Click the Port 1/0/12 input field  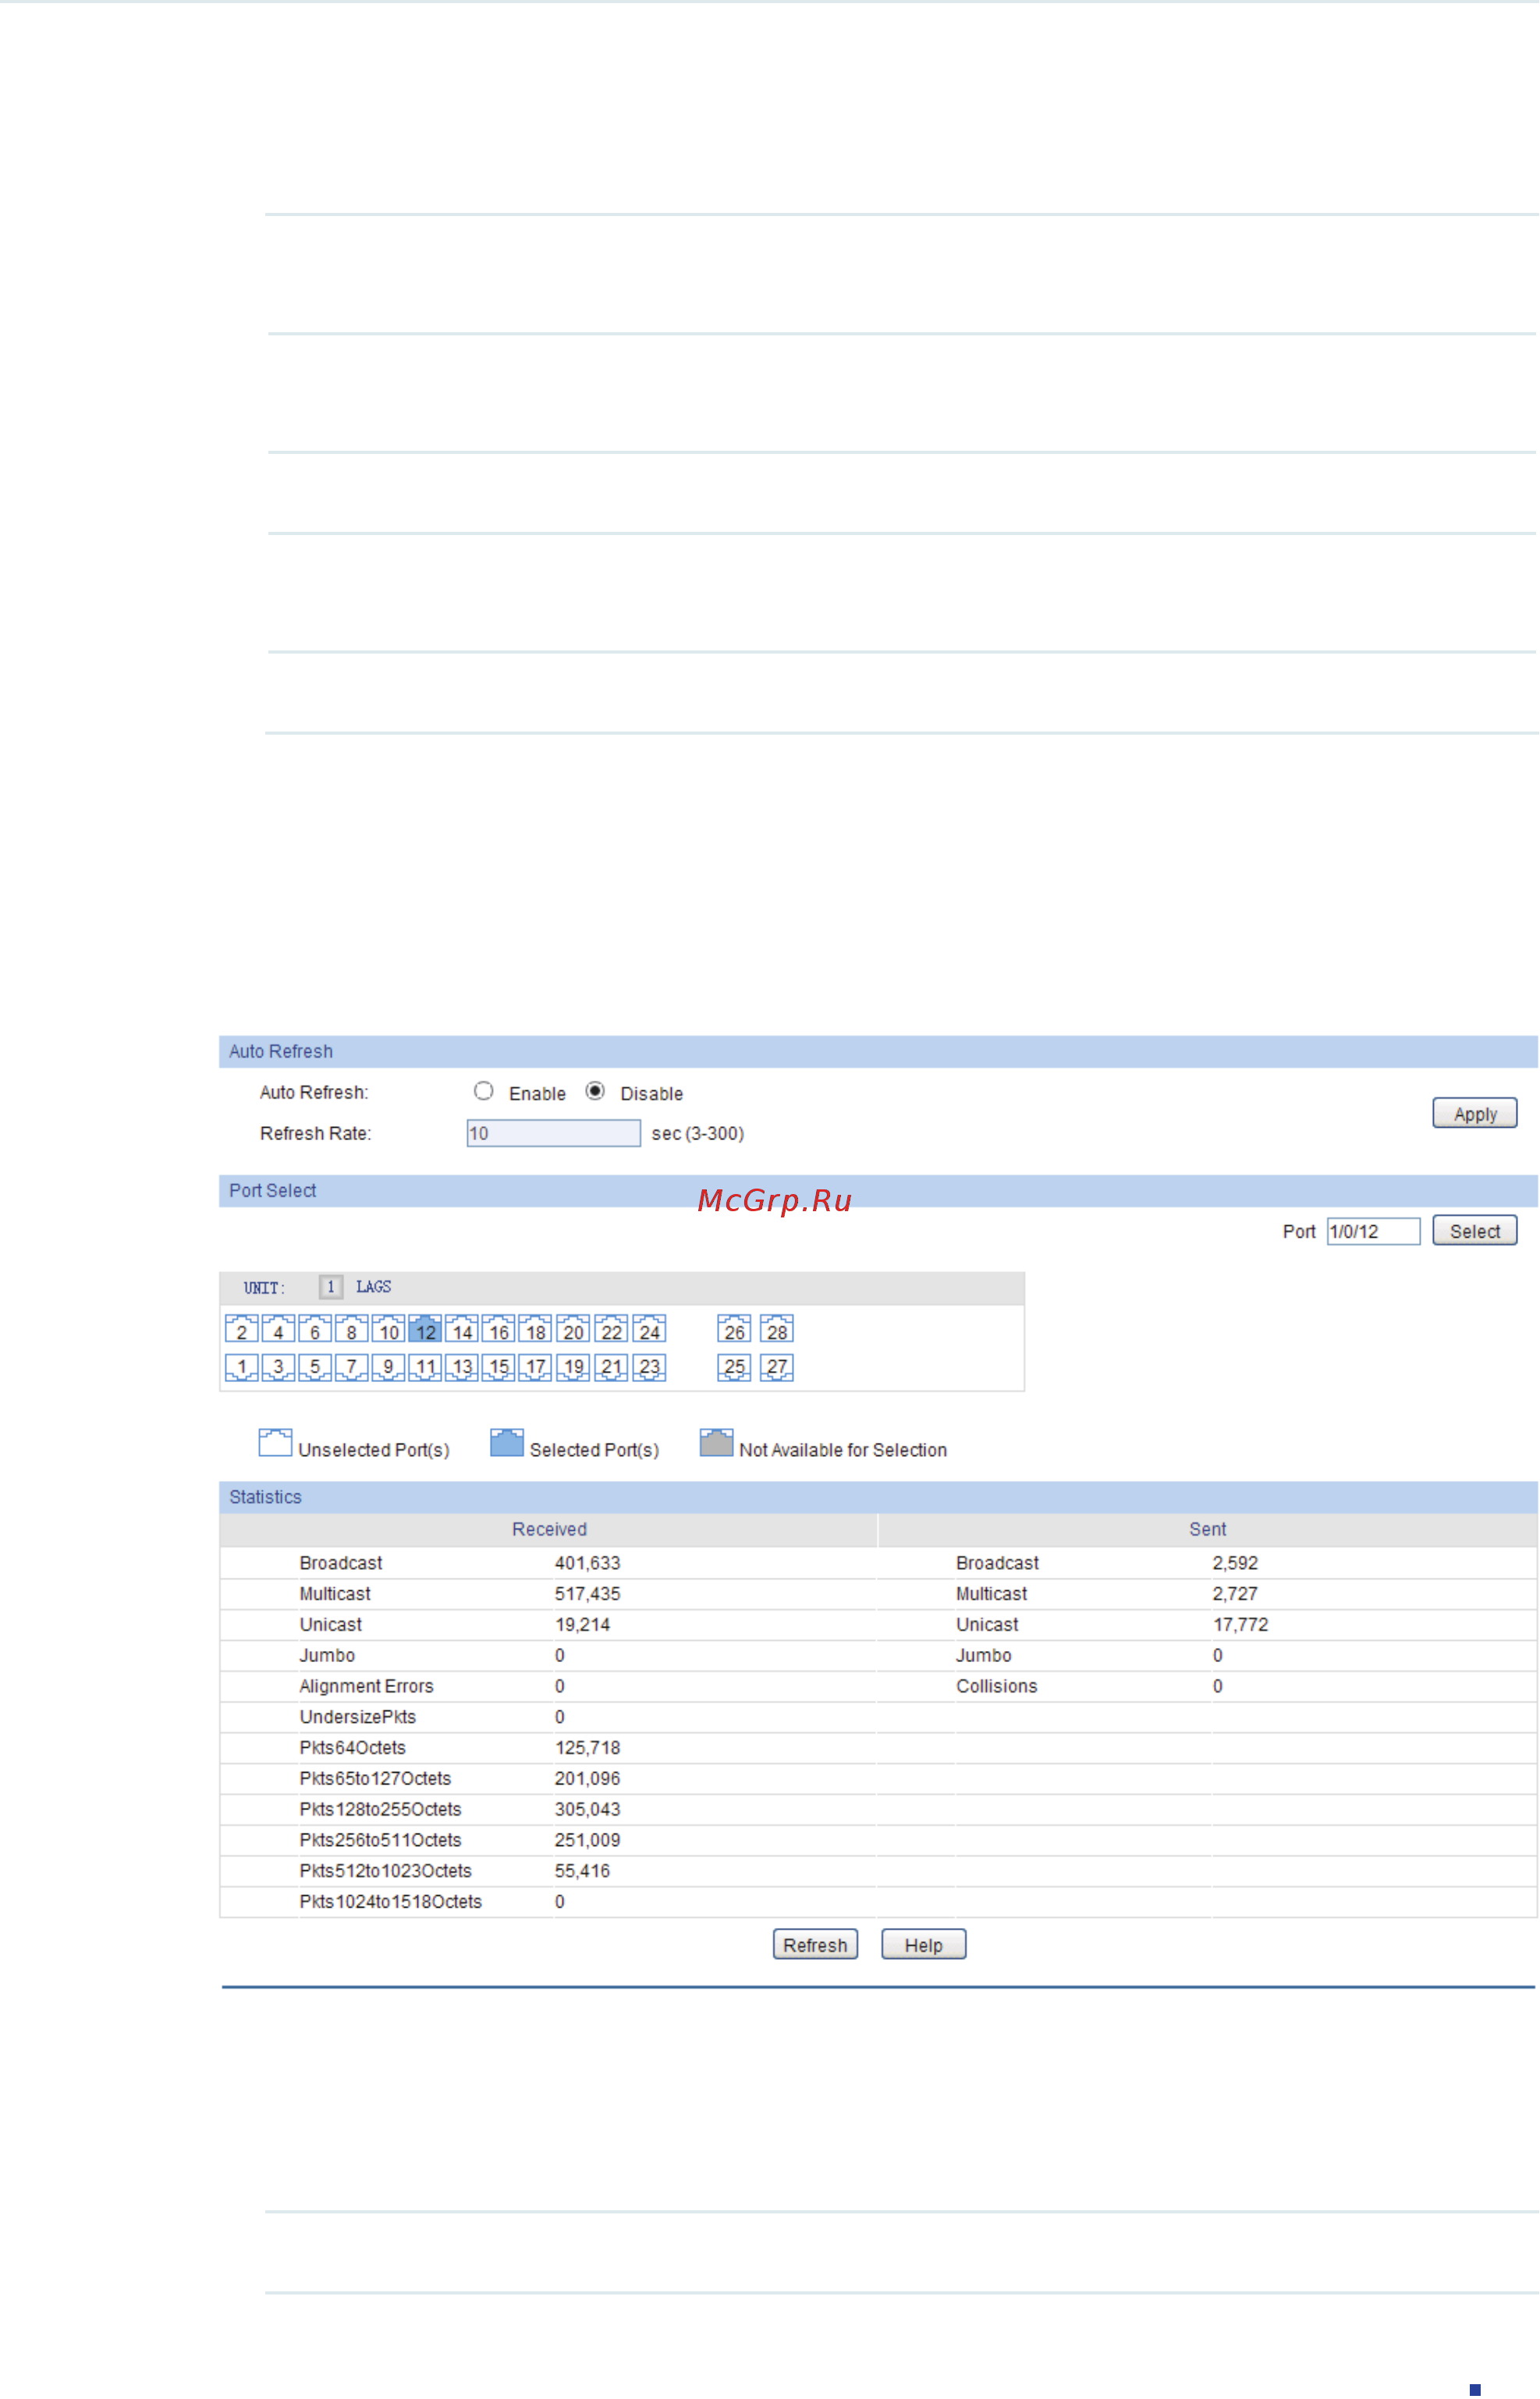(x=1374, y=1231)
